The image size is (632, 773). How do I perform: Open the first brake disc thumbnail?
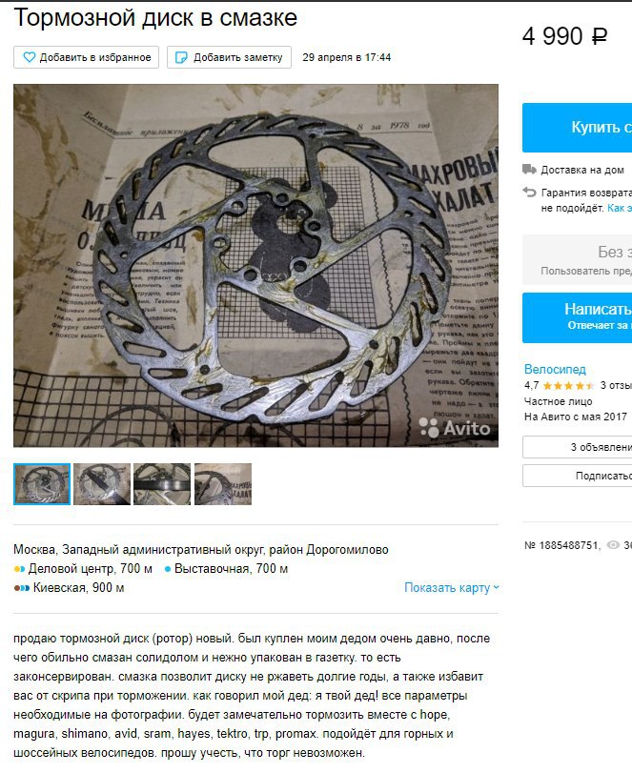tap(42, 484)
